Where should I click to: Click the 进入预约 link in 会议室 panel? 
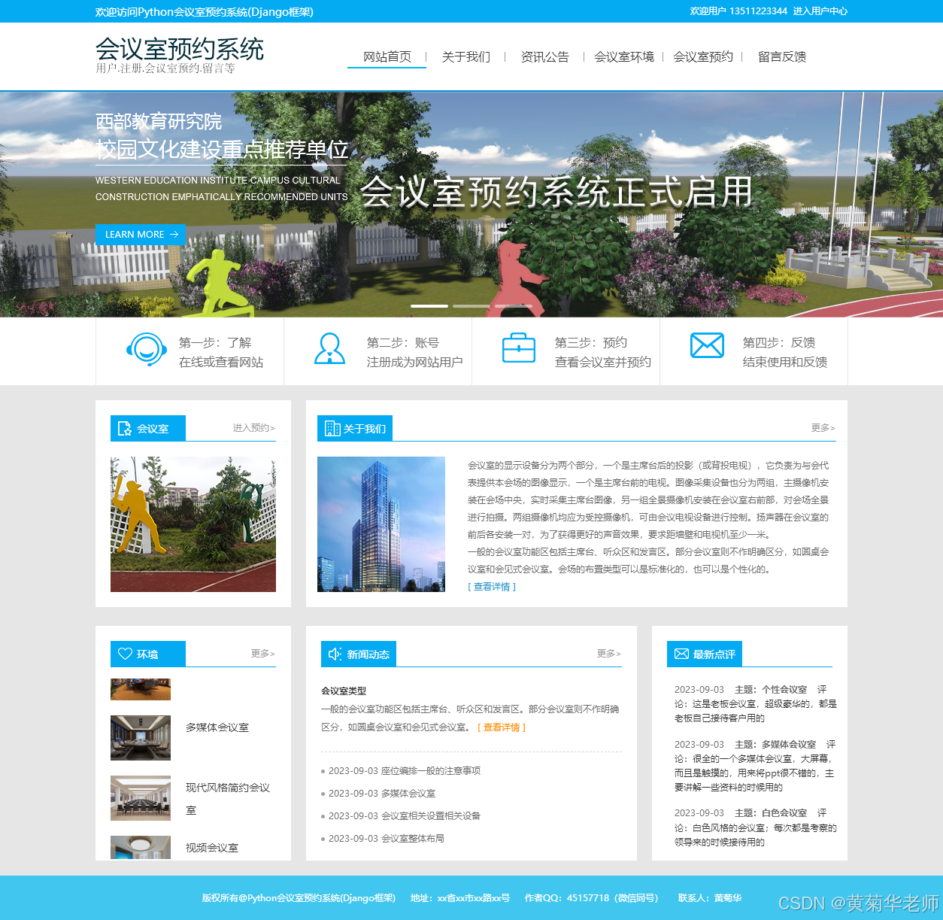(252, 427)
